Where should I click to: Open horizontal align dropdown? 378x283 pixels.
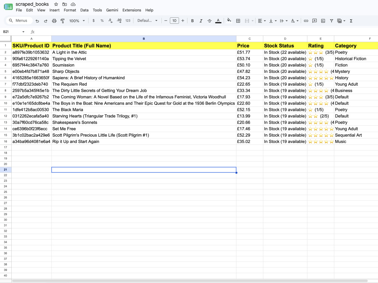262,21
